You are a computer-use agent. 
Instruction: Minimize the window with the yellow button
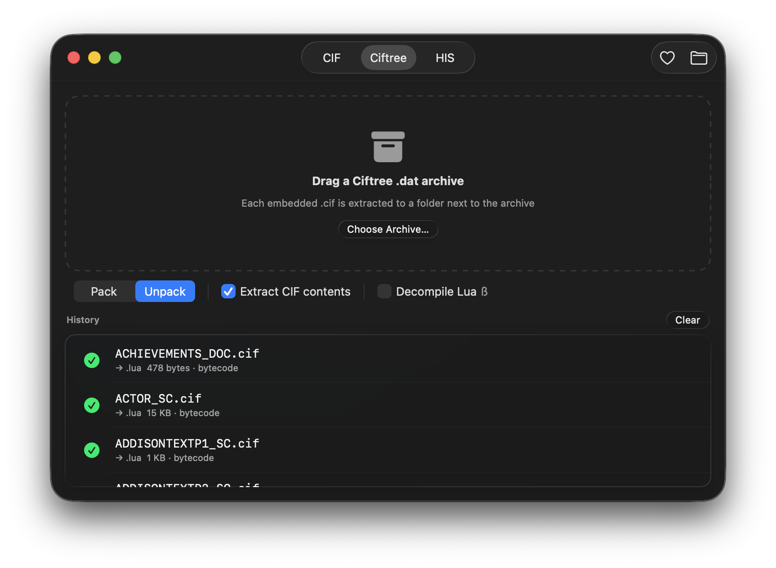[x=94, y=58]
